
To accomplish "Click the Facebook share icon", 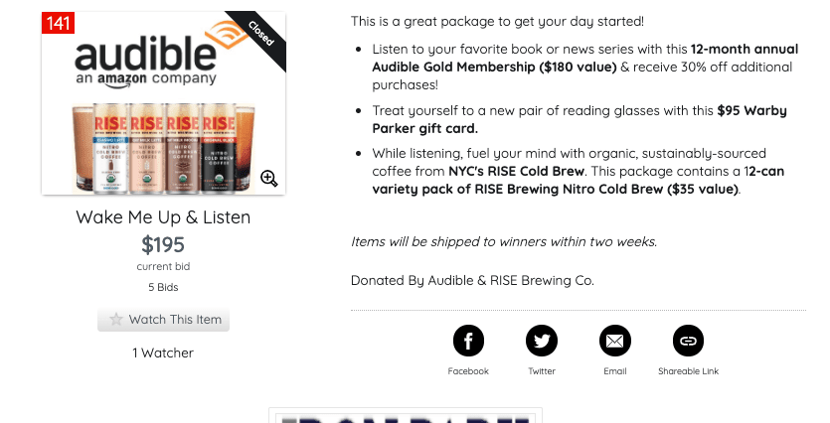I will tap(468, 341).
